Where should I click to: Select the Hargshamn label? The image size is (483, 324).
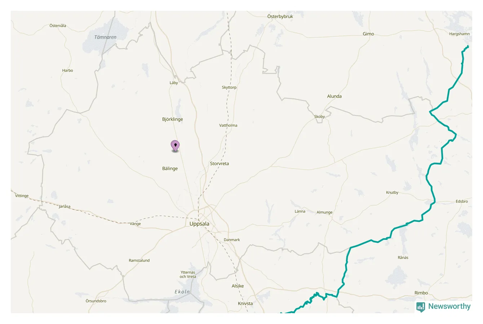coord(460,34)
